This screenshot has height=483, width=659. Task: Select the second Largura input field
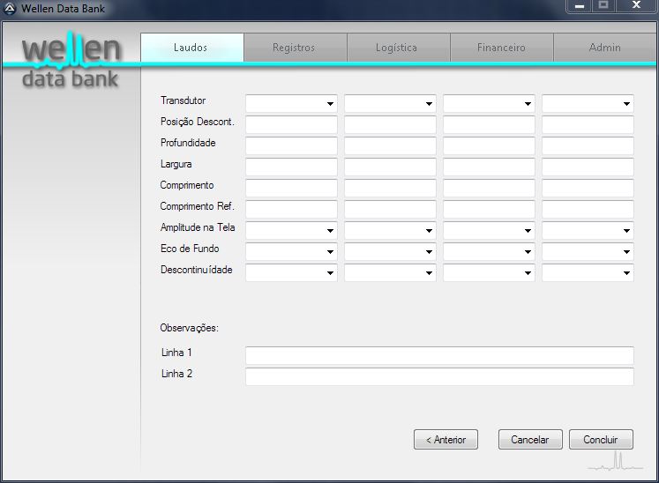pos(390,167)
